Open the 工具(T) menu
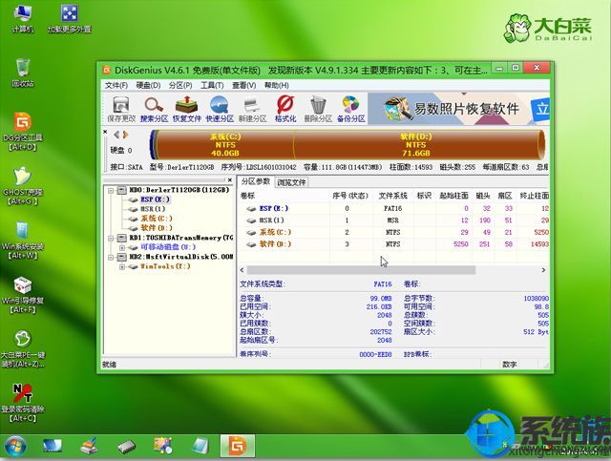Image resolution: width=611 pixels, height=461 pixels. [x=212, y=85]
